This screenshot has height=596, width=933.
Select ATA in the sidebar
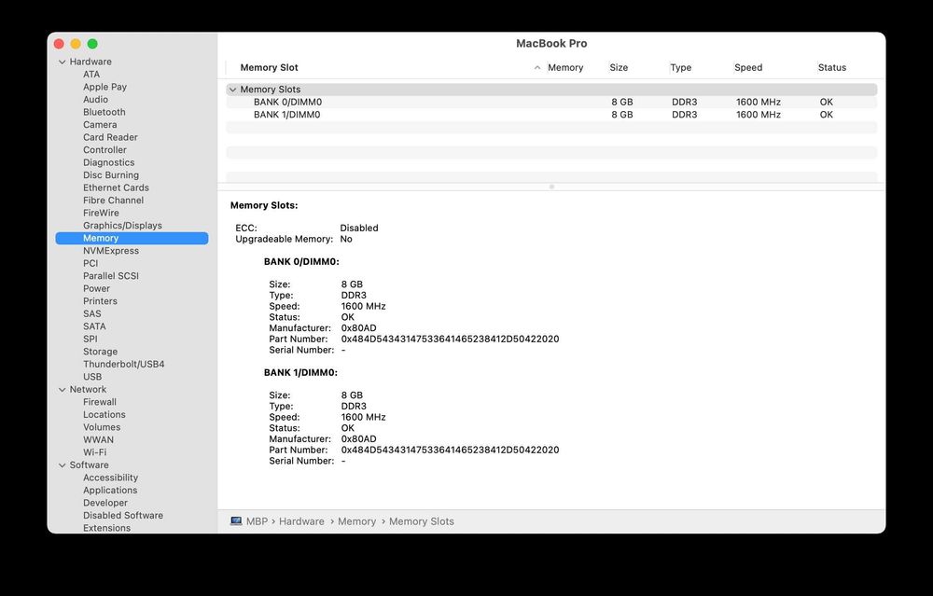tap(91, 75)
